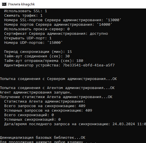The height and width of the screenshot is (143, 146).
Task: Click the SSL port value '13000'
Action: (114, 20)
